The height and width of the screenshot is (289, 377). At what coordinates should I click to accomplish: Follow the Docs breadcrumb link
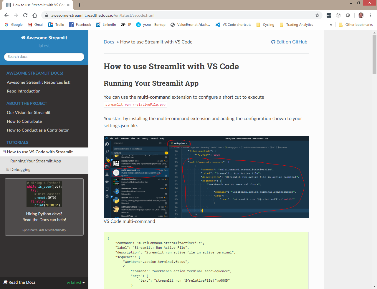(x=109, y=42)
